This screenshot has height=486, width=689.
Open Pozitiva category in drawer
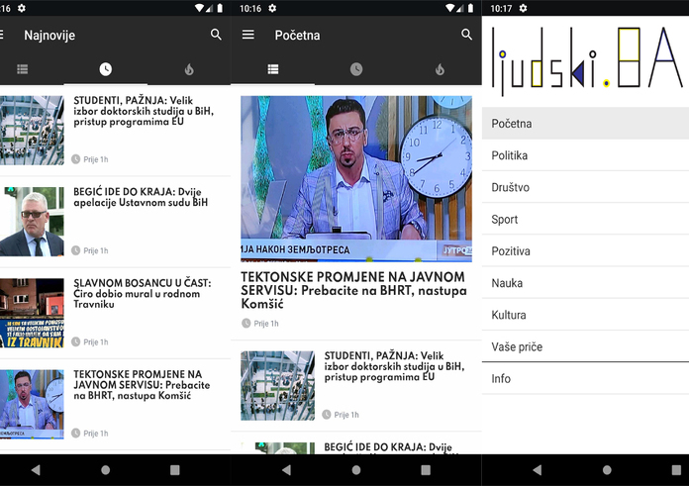click(x=585, y=250)
